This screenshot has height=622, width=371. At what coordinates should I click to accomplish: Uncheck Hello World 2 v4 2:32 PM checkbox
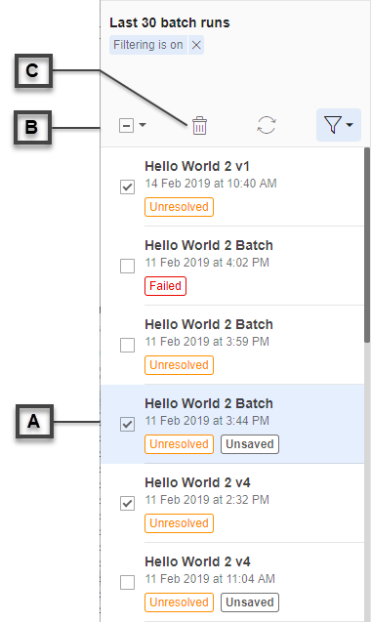point(127,504)
